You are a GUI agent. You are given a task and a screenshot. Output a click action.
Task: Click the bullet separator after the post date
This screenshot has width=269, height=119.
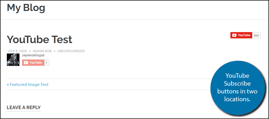[30, 51]
